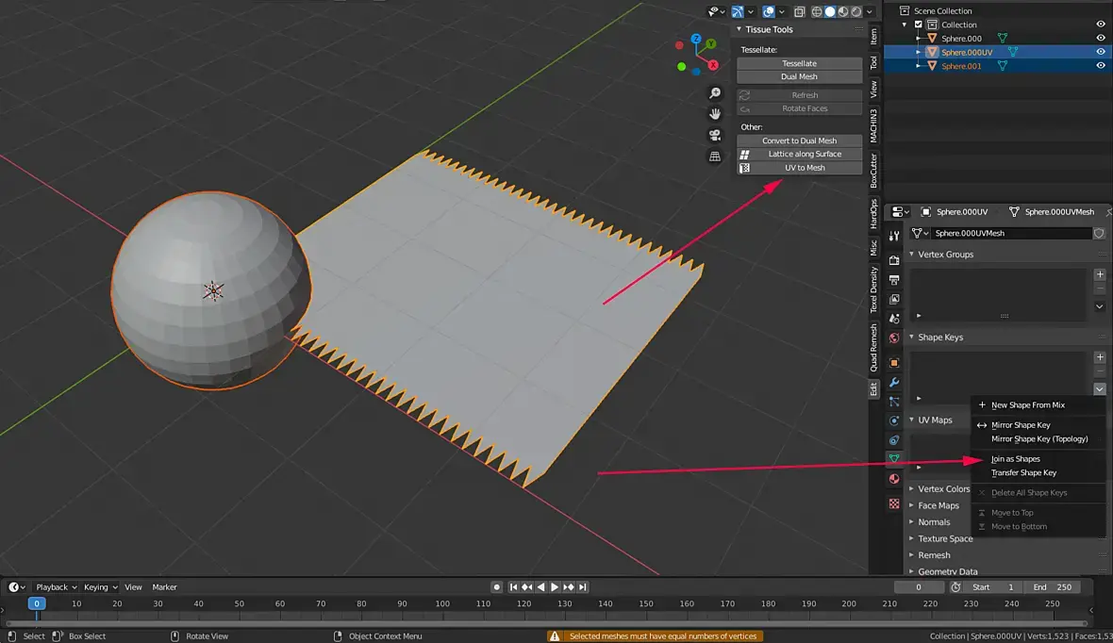
Task: Switch perspective/orthographic with grid icon
Action: (x=715, y=156)
